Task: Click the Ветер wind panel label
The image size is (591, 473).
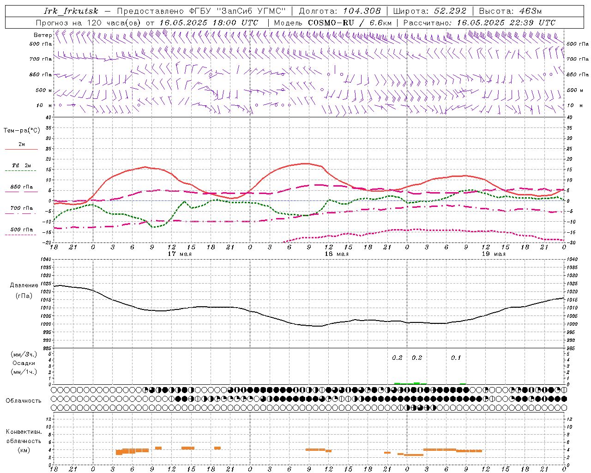Action: pos(42,35)
